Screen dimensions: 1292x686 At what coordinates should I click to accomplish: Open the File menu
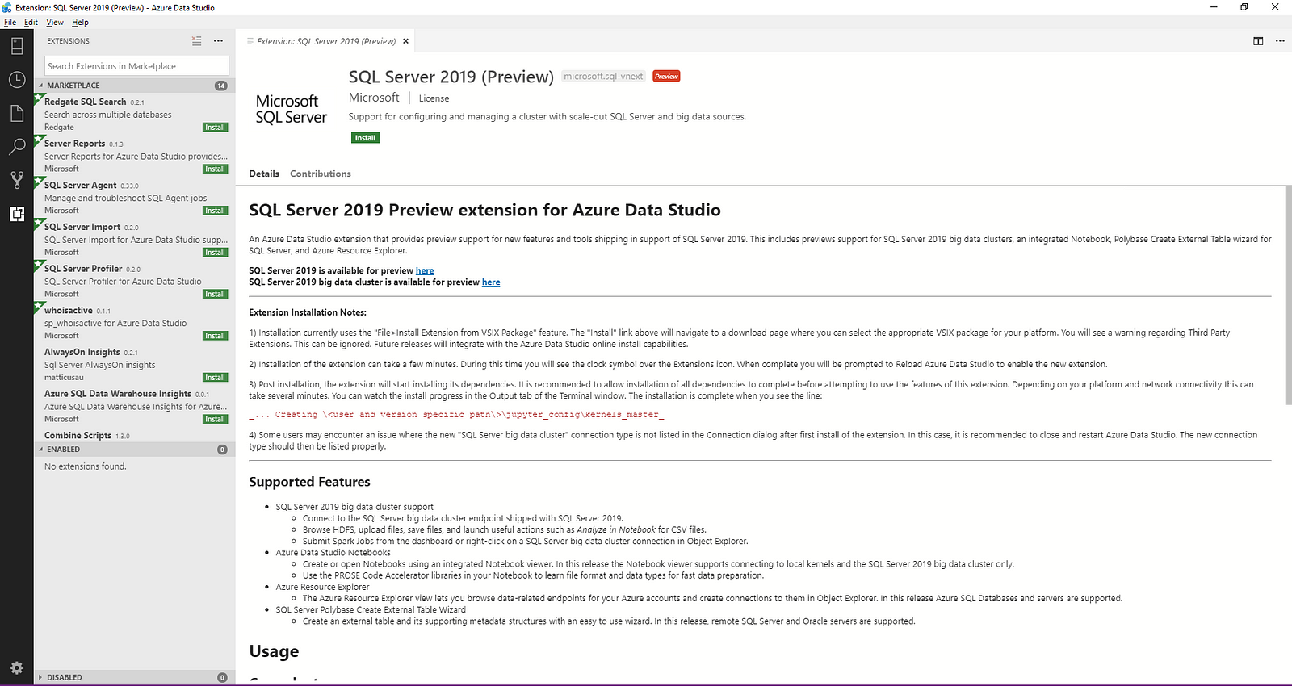10,23
